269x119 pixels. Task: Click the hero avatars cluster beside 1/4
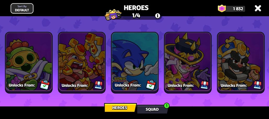point(113,15)
